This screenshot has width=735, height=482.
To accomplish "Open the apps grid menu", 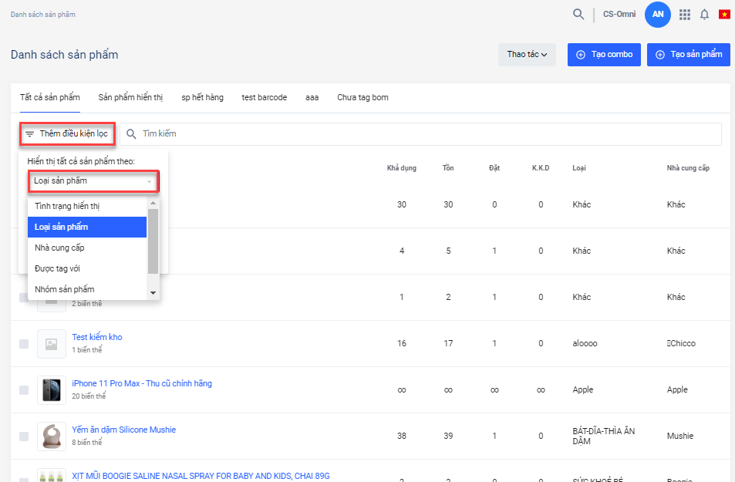I will [x=684, y=14].
